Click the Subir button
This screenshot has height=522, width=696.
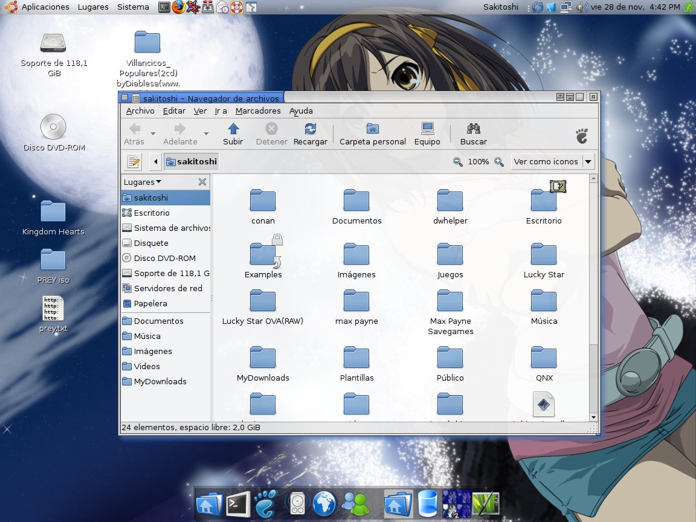point(233,133)
